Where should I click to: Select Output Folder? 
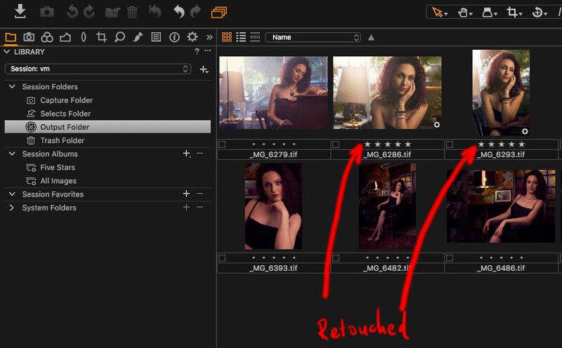tap(107, 127)
